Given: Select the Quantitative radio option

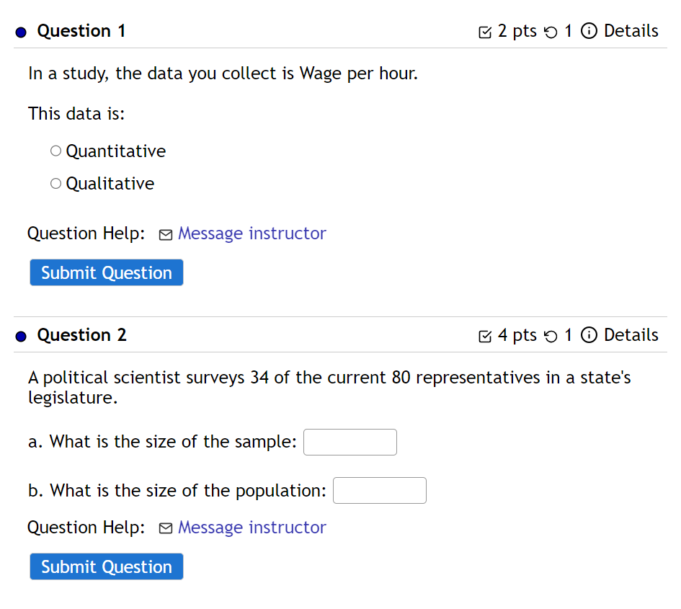Looking at the screenshot, I should tap(56, 151).
